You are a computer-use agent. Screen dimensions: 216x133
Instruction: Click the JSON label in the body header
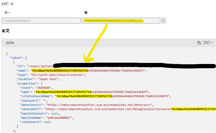coord(10,43)
